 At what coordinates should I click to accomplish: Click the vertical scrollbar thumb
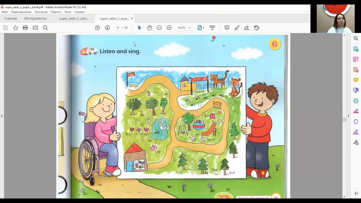pyautogui.click(x=344, y=120)
